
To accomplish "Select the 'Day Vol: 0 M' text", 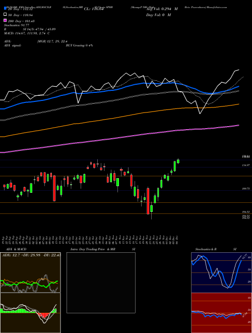I will point(158,15).
